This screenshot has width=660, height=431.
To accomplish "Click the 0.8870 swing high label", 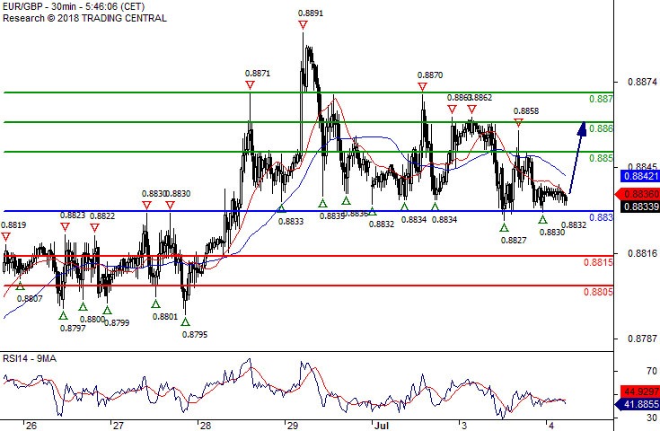I will [x=430, y=75].
